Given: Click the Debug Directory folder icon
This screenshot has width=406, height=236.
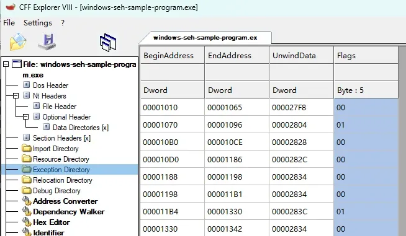Looking at the screenshot, I should pos(27,191).
